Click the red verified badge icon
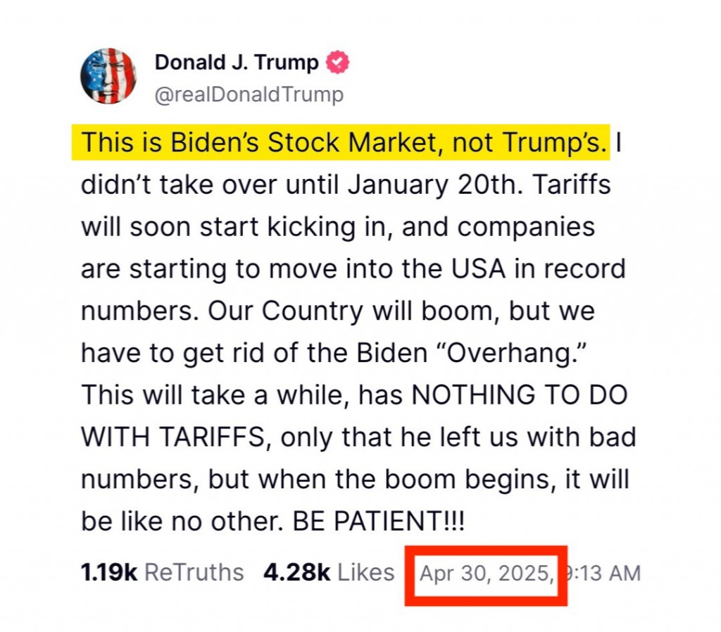Viewport: 721px width, 632px height. (x=337, y=62)
